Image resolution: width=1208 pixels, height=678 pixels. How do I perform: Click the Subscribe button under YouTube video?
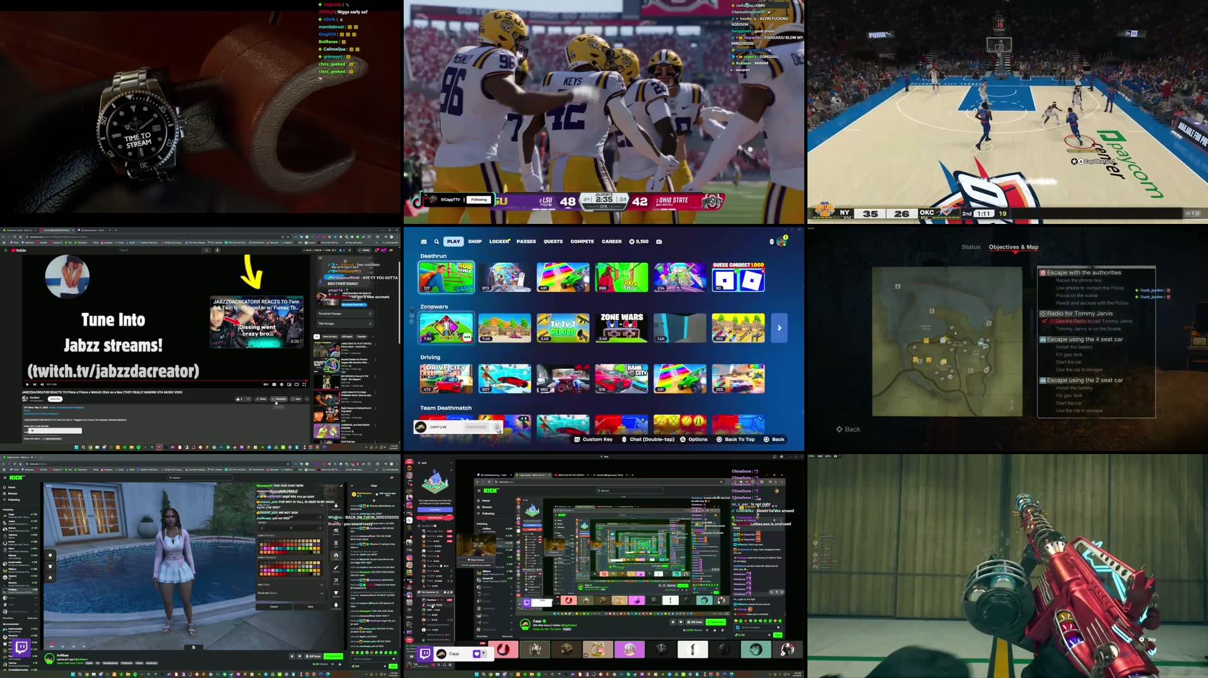tap(55, 399)
